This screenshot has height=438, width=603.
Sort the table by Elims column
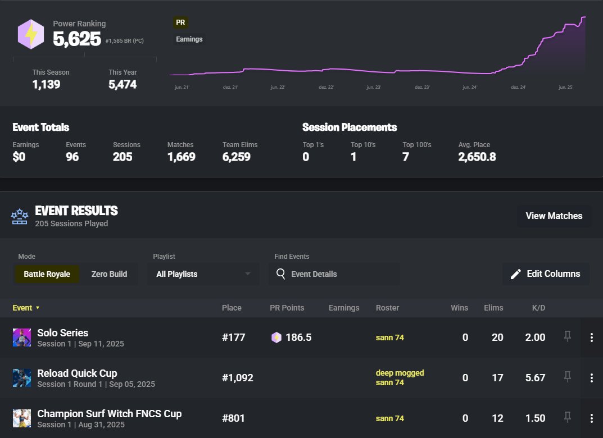pyautogui.click(x=493, y=308)
